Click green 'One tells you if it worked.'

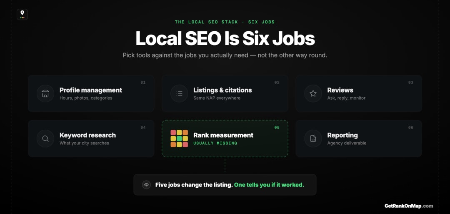[x=269, y=185]
